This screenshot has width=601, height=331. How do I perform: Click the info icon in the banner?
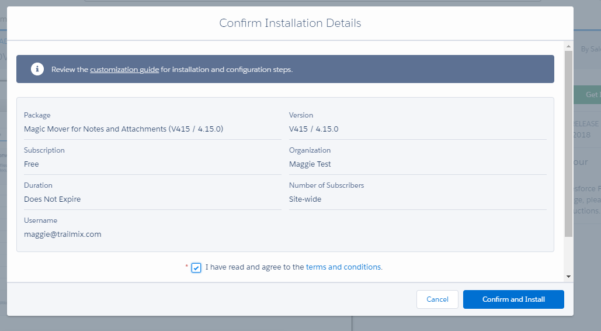pyautogui.click(x=37, y=70)
